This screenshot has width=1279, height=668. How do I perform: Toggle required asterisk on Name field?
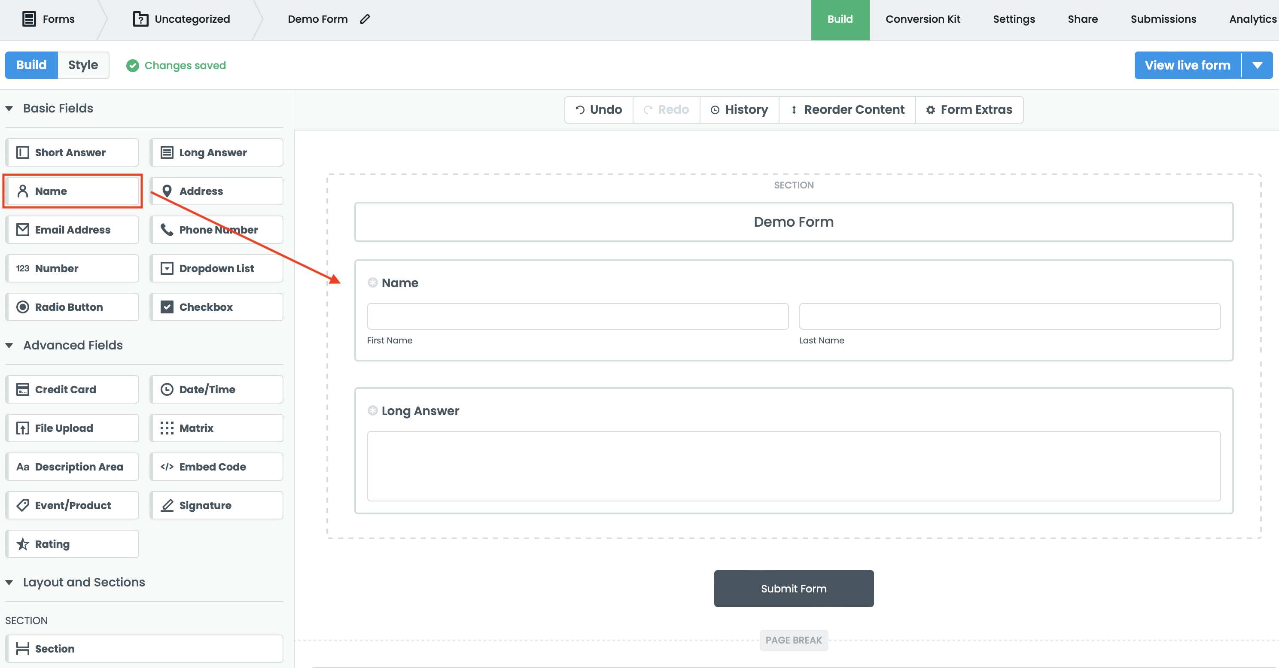[372, 283]
